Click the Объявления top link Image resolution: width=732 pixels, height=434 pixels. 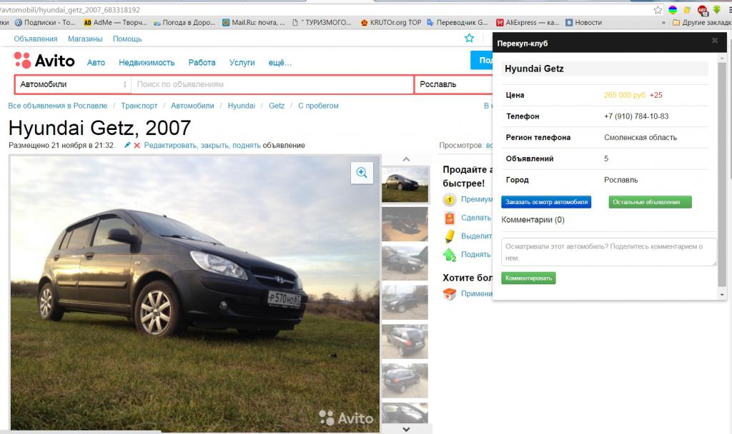pyautogui.click(x=36, y=39)
